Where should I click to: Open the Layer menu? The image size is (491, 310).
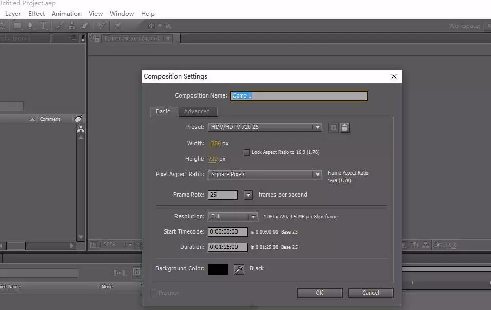click(x=13, y=14)
